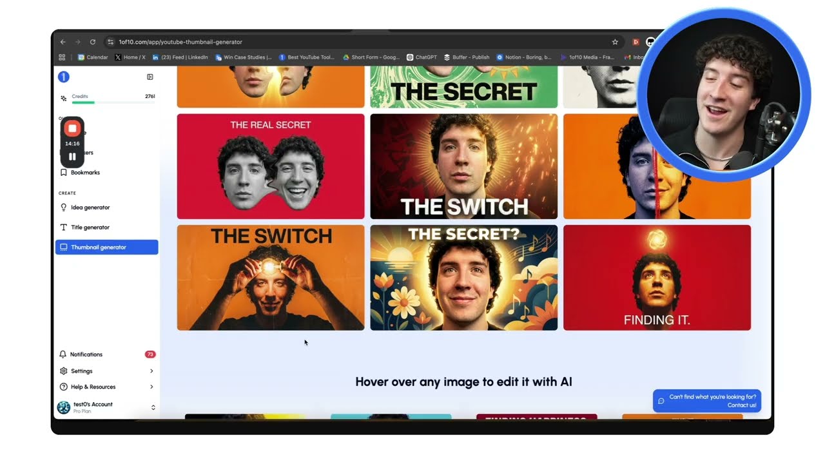The image size is (825, 464).
Task: Open the (23) Feed | LinkedIn bookmark
Action: point(180,57)
